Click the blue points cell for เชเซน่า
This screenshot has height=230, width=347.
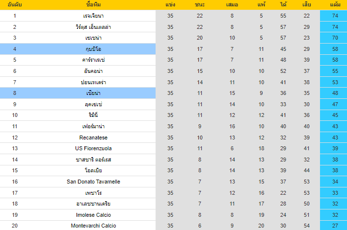pos(336,38)
